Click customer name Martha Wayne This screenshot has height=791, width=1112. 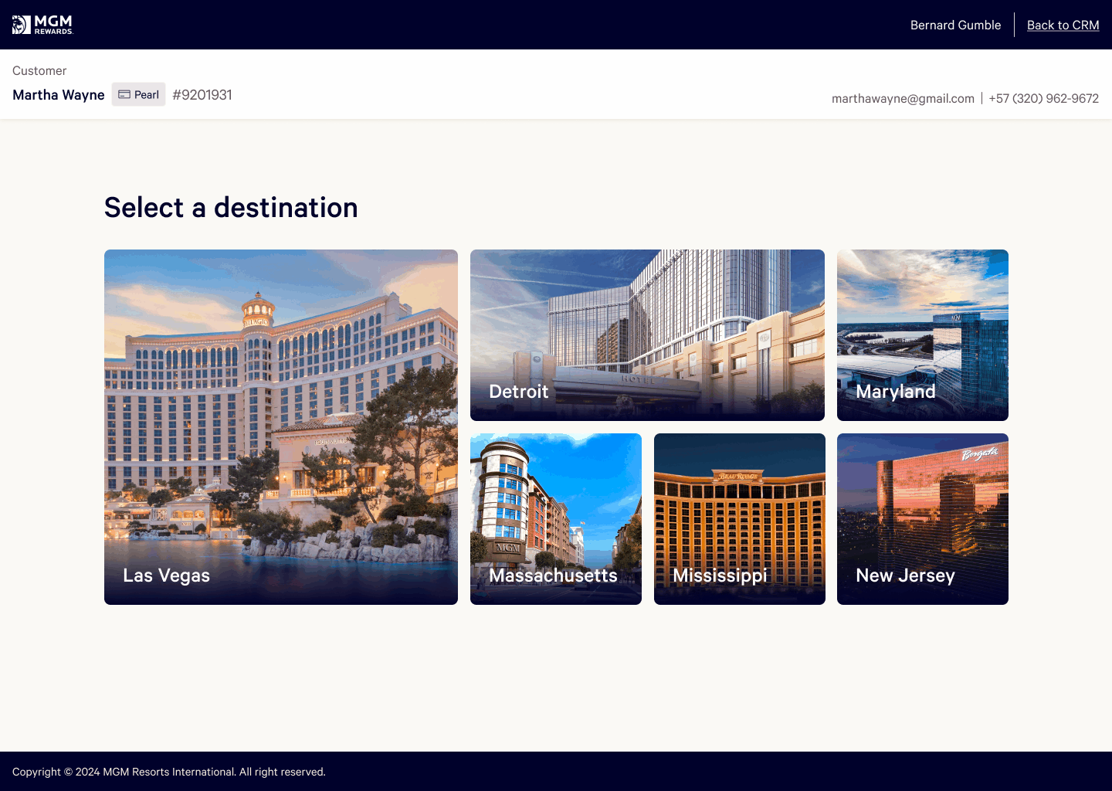[x=59, y=95]
